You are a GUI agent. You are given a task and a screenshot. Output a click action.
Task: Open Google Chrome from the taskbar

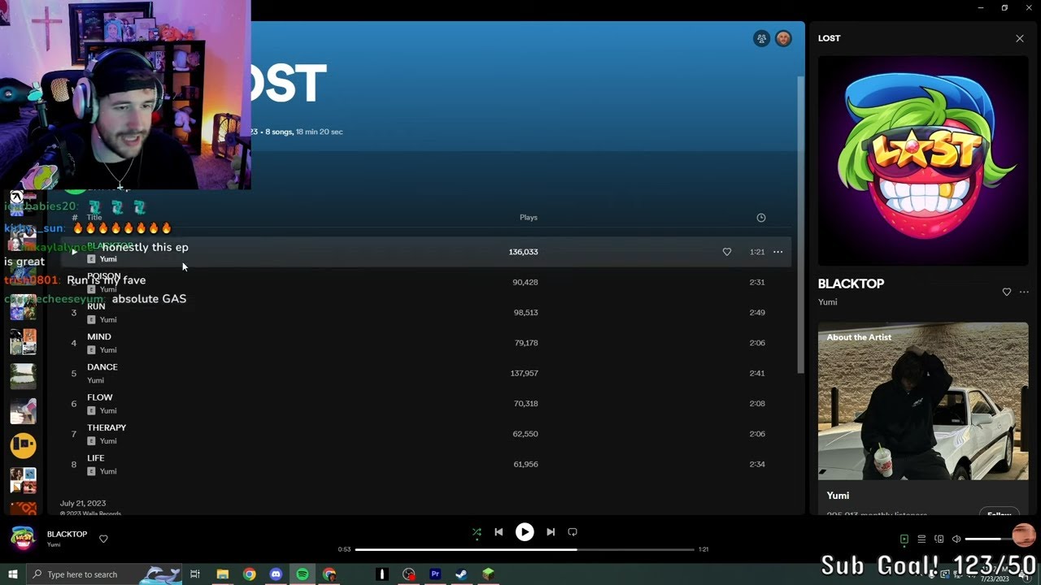[249, 574]
